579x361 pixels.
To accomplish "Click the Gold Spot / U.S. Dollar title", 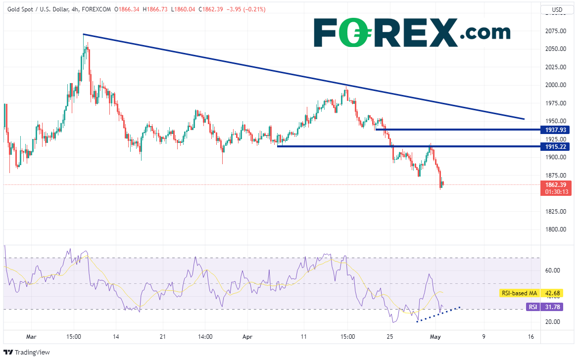I will point(39,9).
